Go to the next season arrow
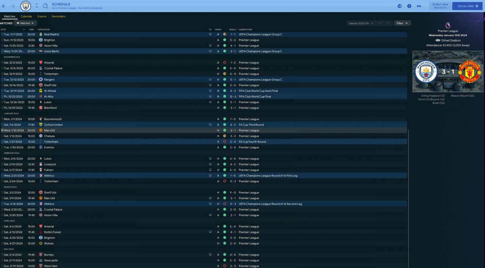 388,23
